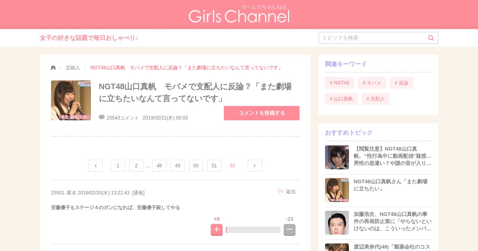The height and width of the screenshot is (251, 478).
Task: Go to previous page arrow
Action: tap(96, 166)
